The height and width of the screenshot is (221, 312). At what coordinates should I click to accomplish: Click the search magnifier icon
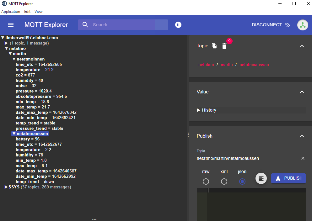(x=85, y=25)
